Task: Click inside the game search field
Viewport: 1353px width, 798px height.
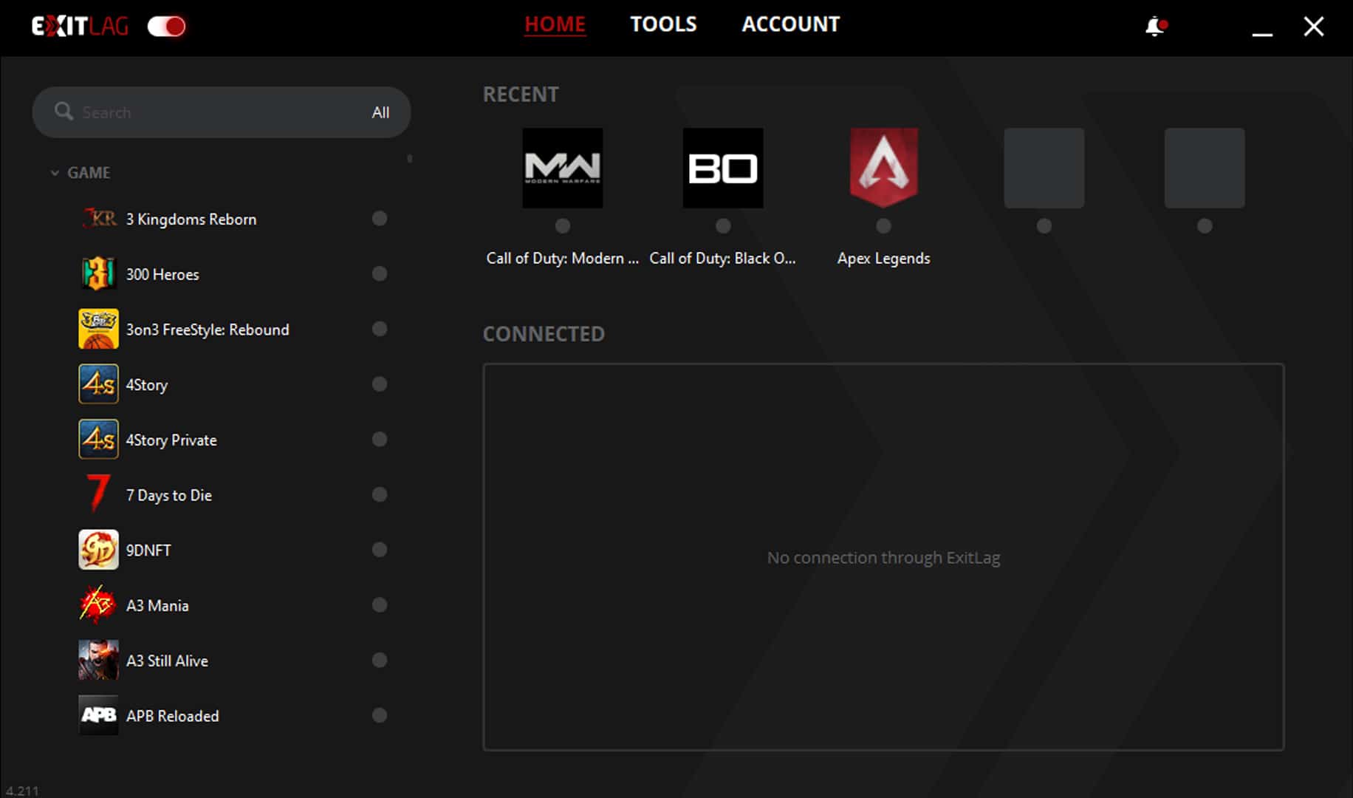Action: (x=185, y=112)
